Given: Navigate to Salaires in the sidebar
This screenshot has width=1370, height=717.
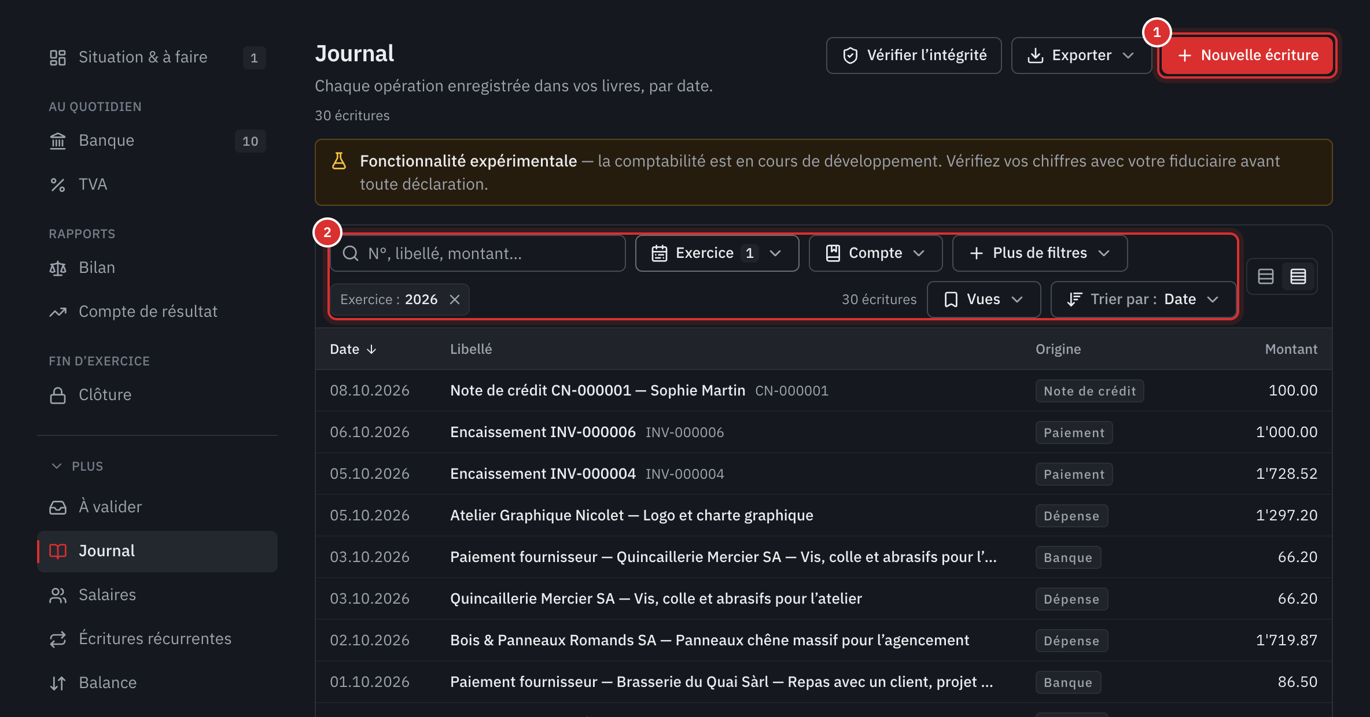Looking at the screenshot, I should [157, 595].
